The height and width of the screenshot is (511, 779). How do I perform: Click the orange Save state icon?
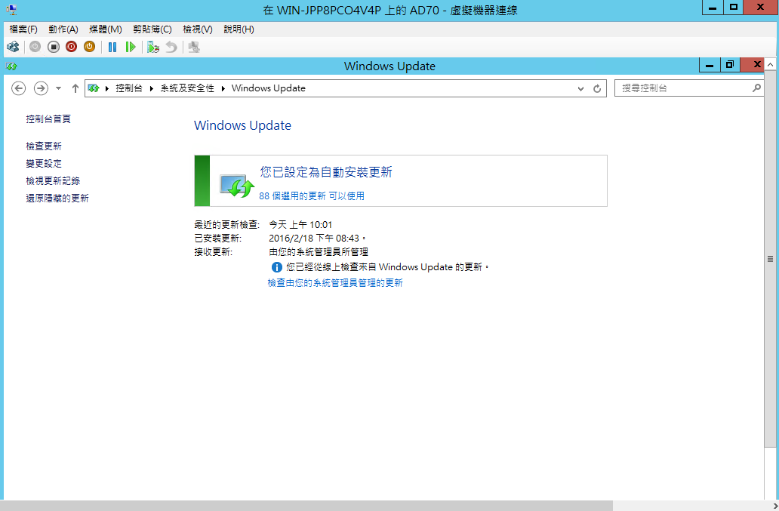pyautogui.click(x=89, y=48)
